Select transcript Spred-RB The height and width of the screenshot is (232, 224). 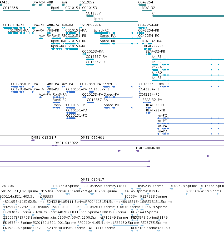pyautogui.click(x=119, y=44)
